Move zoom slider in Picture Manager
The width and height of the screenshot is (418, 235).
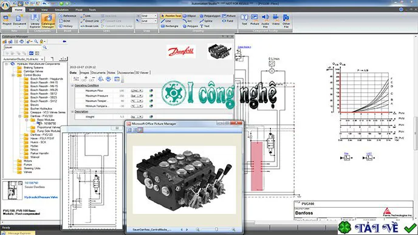[x=216, y=230]
